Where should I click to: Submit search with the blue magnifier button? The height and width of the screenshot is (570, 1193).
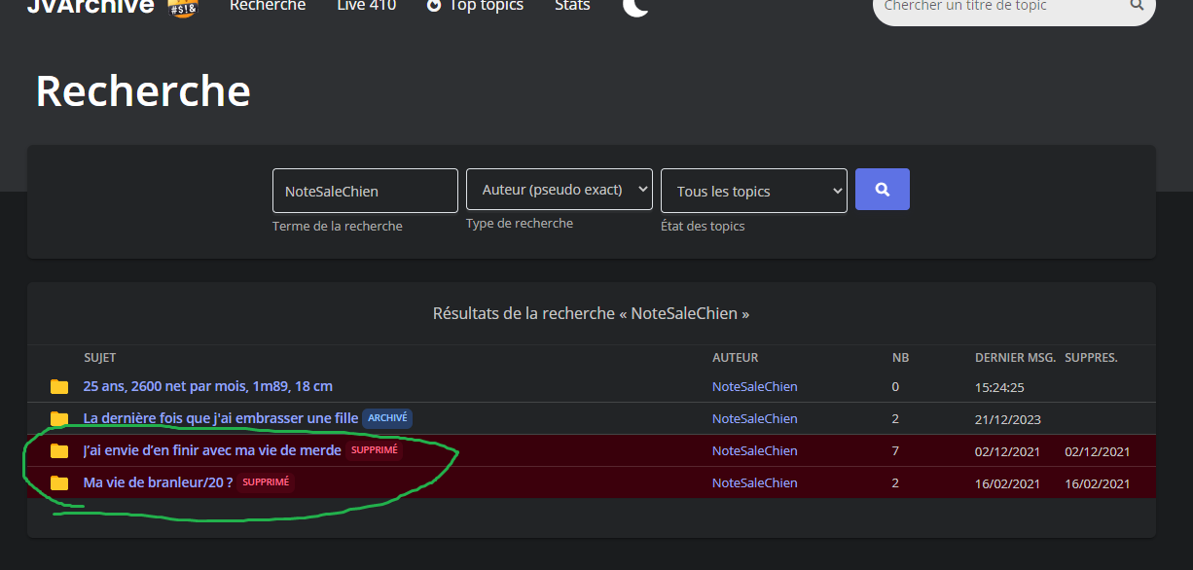(x=883, y=190)
